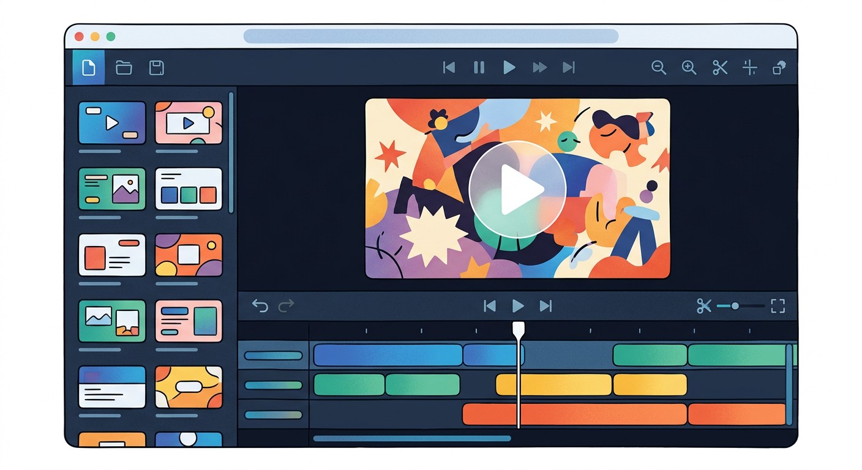Select the first green clip on first track
The image size is (862, 470).
point(650,355)
